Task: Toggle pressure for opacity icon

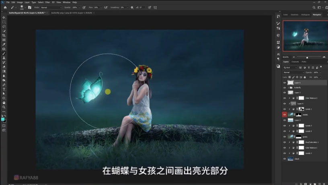Action: [84, 7]
